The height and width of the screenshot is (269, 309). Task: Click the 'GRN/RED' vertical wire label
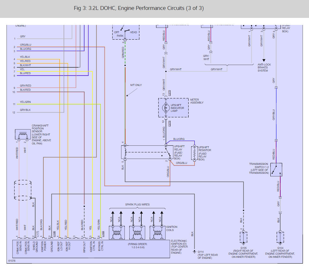[123, 52]
